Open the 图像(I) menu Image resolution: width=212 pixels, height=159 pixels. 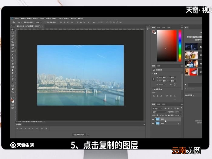click(x=29, y=18)
